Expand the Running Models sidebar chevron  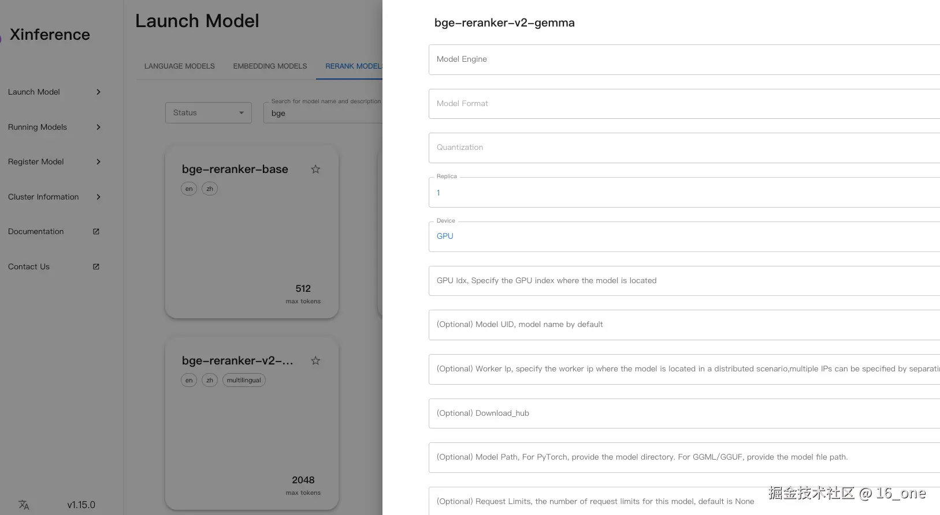(x=98, y=127)
